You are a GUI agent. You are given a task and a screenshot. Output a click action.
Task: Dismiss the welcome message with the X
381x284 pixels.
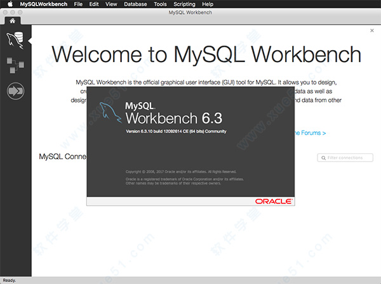click(x=371, y=30)
